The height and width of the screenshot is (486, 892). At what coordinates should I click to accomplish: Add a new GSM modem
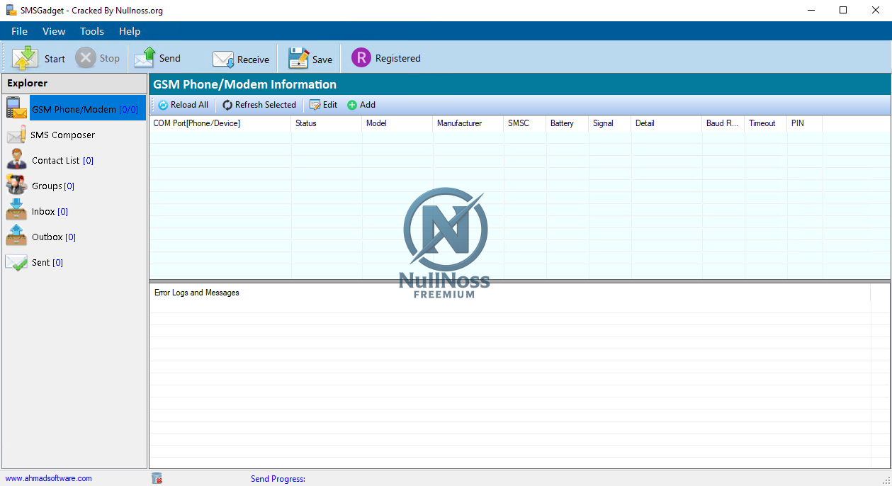pyautogui.click(x=361, y=105)
